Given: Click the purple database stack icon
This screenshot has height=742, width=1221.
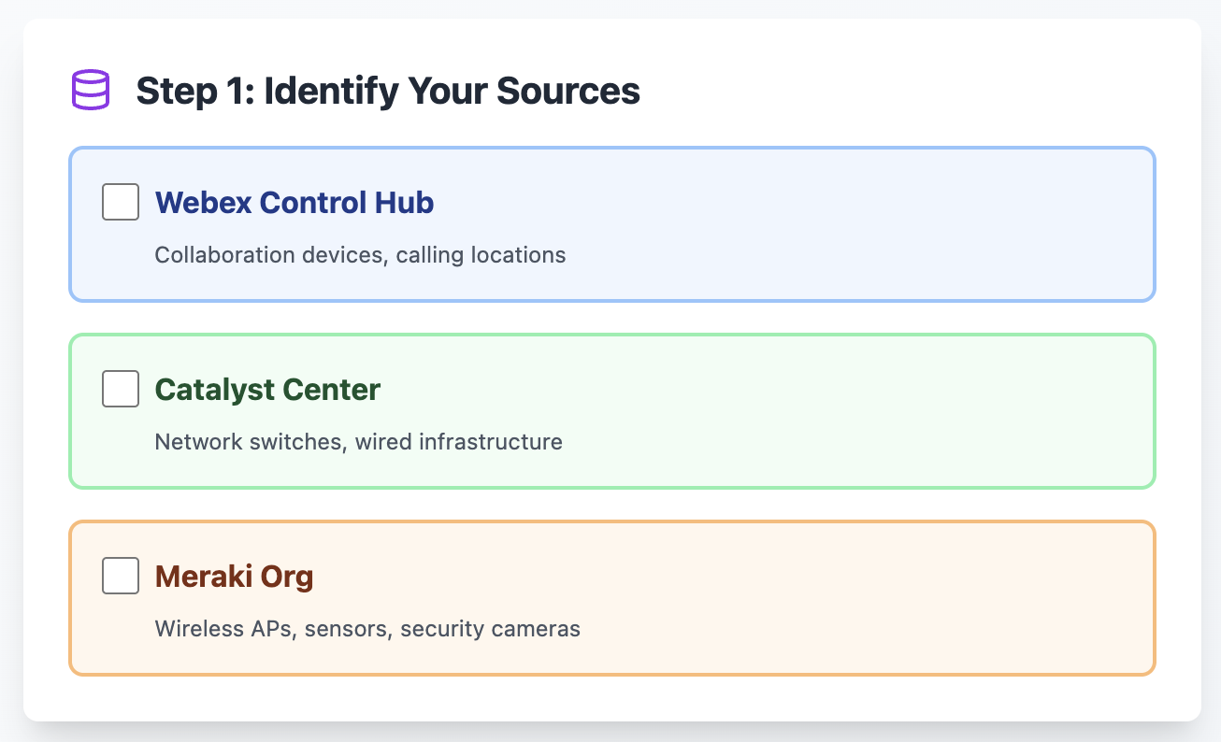Looking at the screenshot, I should [x=91, y=91].
